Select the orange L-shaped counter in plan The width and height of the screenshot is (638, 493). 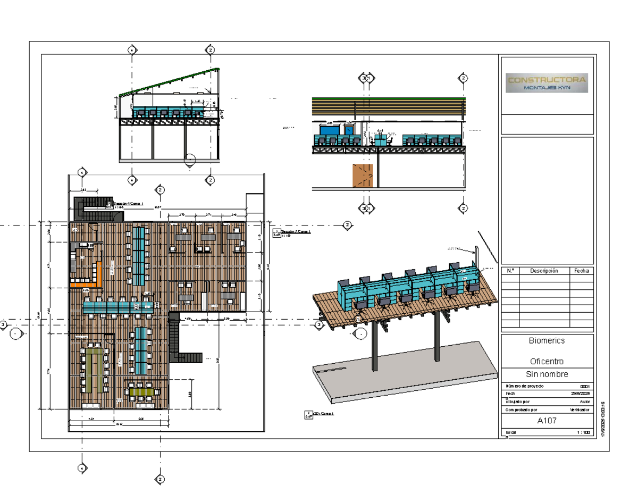tap(88, 276)
